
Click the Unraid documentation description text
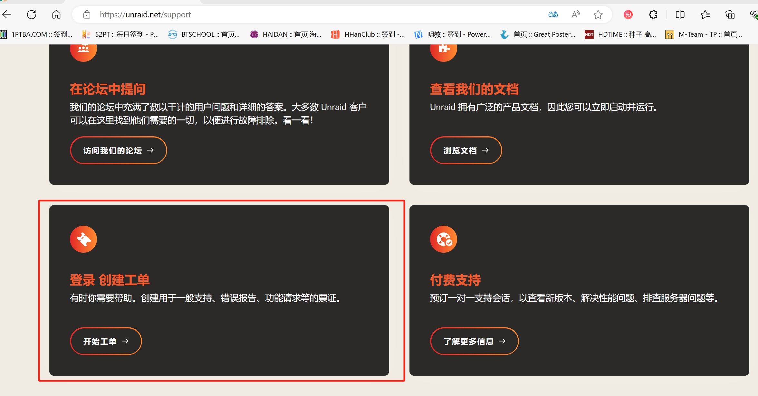544,107
